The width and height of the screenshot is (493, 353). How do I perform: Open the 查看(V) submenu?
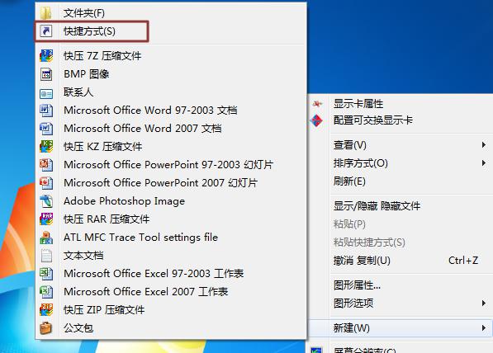coord(401,145)
